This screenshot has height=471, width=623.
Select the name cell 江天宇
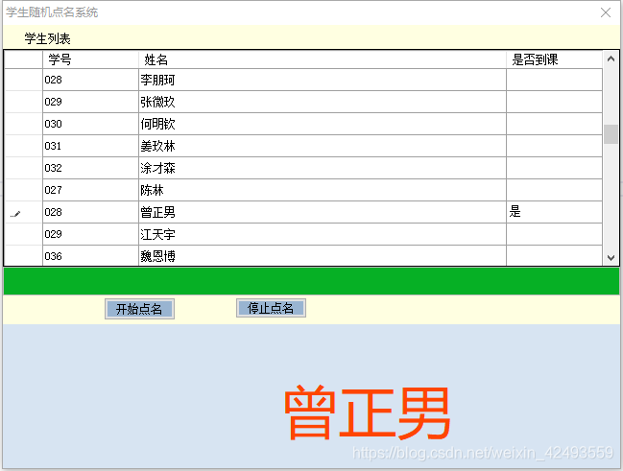[323, 234]
